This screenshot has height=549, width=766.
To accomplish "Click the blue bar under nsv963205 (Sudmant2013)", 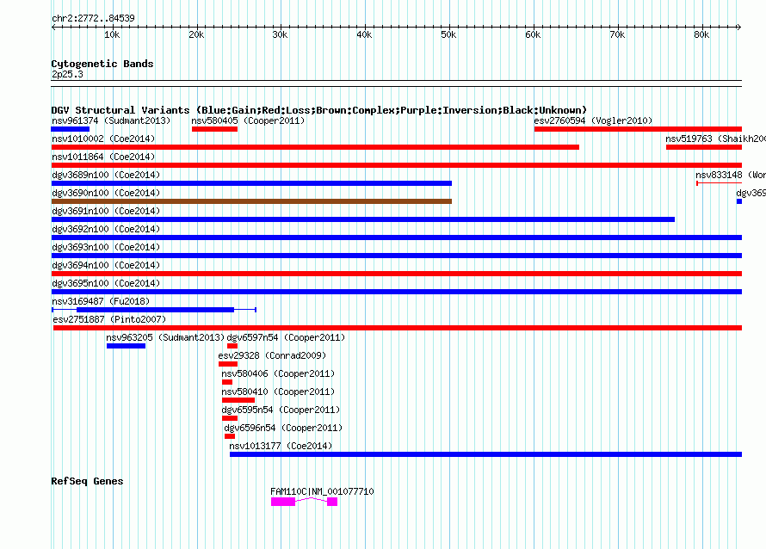I will point(126,346).
